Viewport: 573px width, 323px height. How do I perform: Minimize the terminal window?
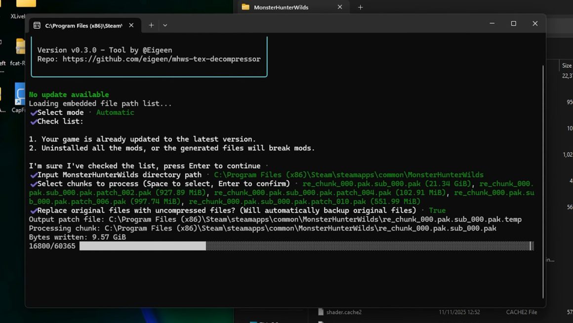pyautogui.click(x=492, y=23)
